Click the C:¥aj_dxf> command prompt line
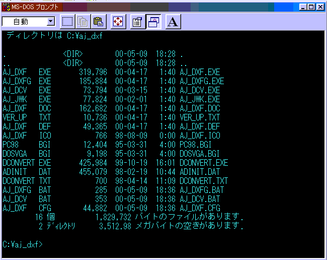The height and width of the screenshot is (260, 327). pos(23,244)
